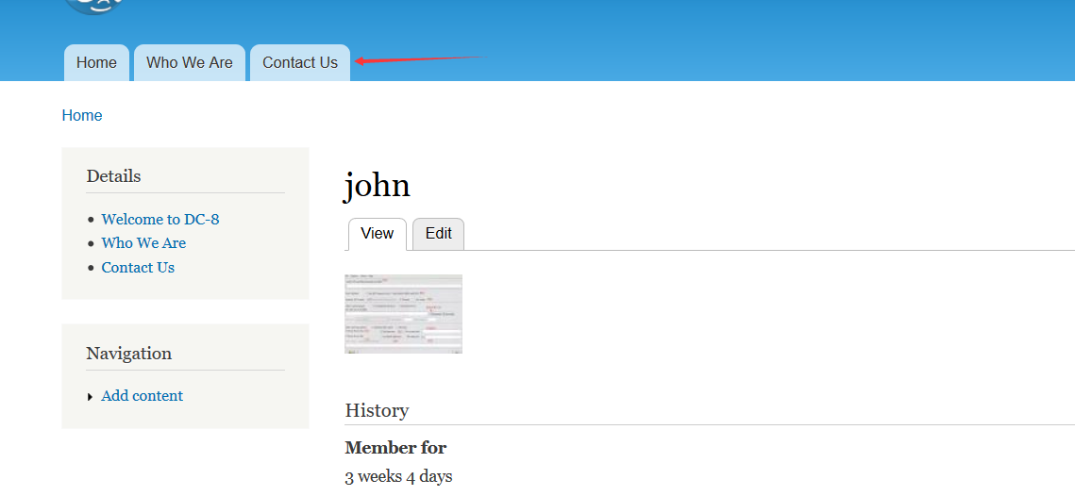Screen dimensions: 1075x496
Task: Click the site logo at top left
Action: click(94, 7)
